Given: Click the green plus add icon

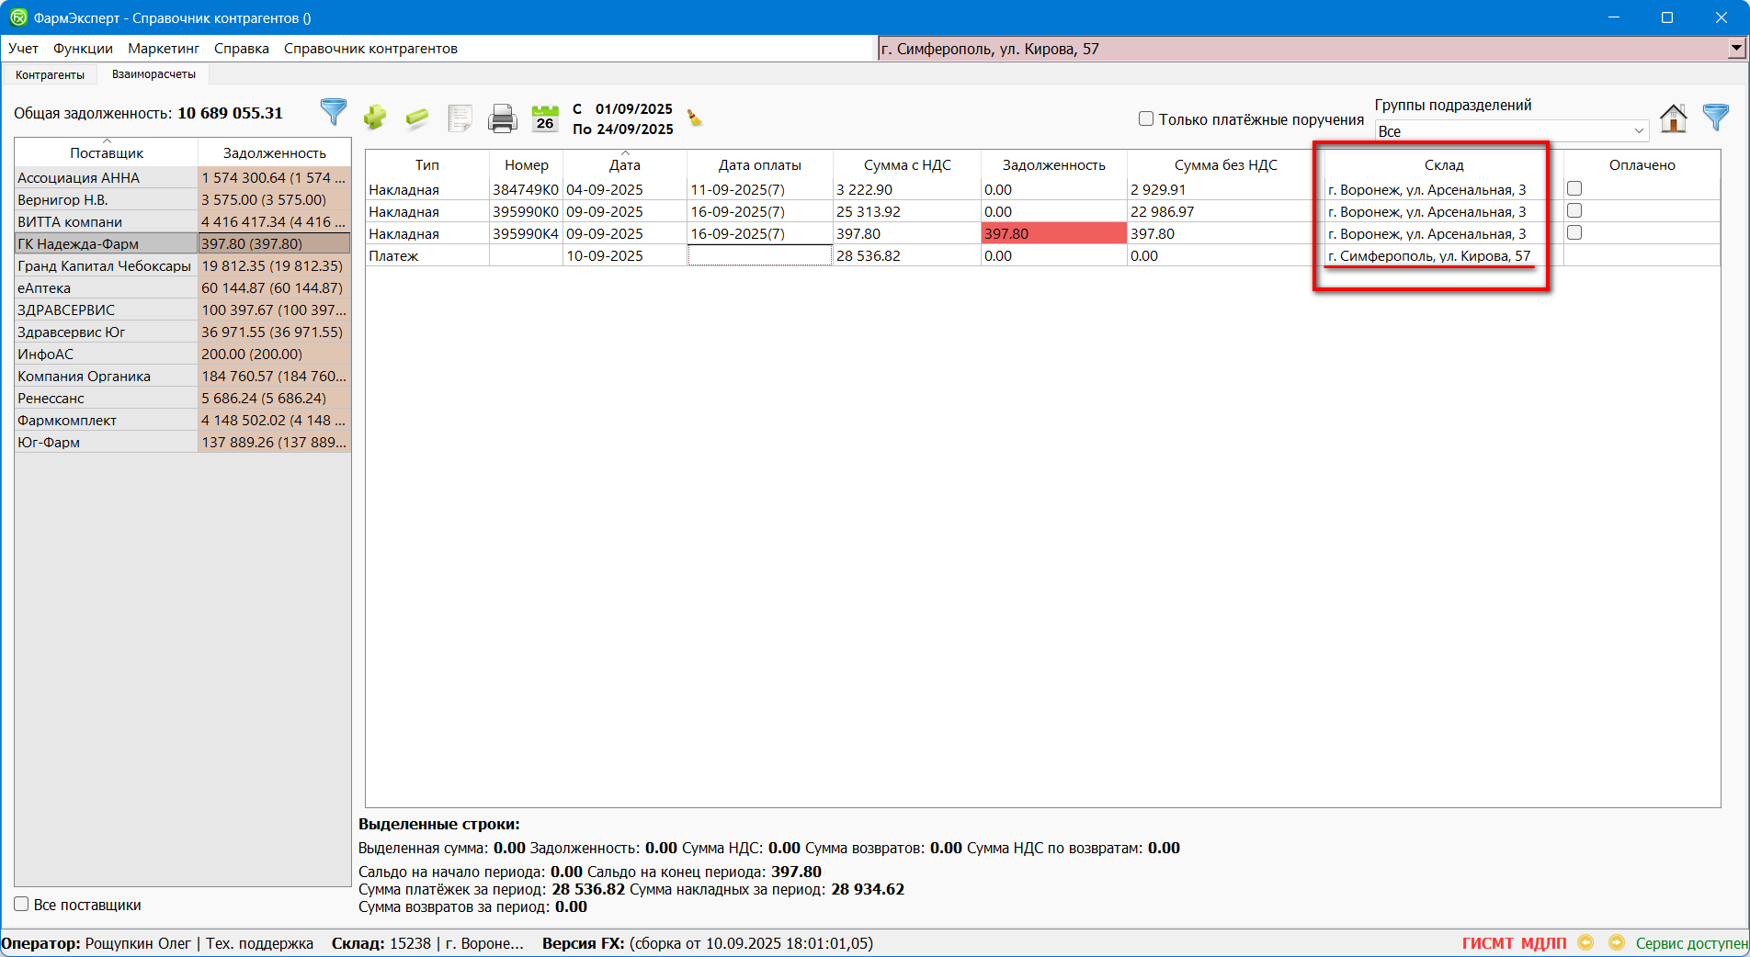Looking at the screenshot, I should [374, 118].
